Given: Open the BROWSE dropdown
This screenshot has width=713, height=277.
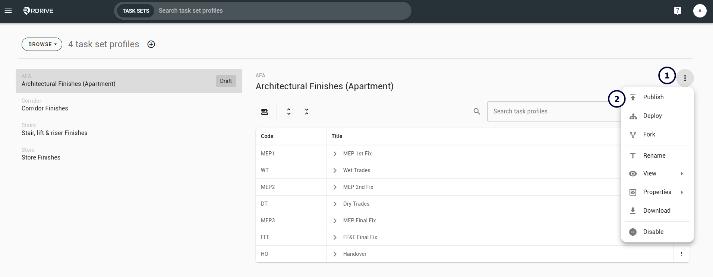Looking at the screenshot, I should tap(42, 44).
